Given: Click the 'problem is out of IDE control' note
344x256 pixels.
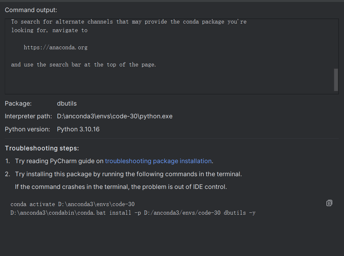Looking at the screenshot, I should (x=121, y=187).
